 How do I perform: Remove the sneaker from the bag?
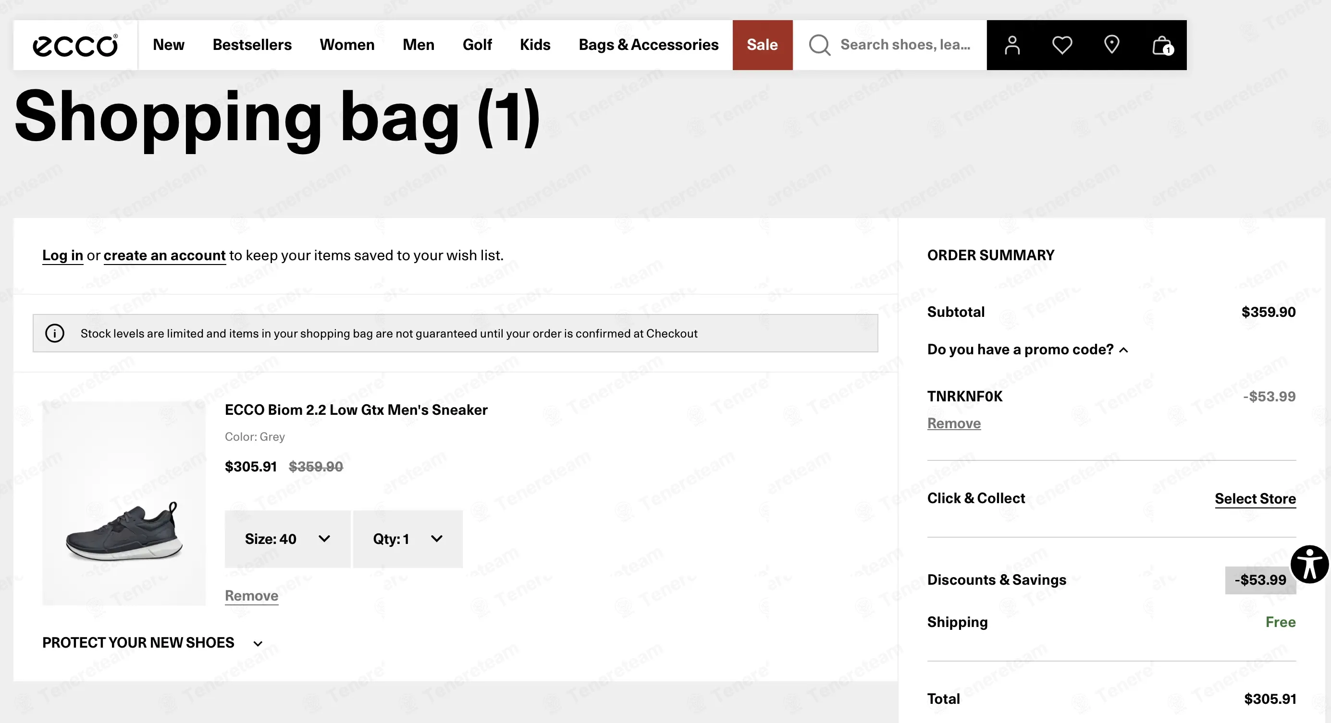[252, 596]
